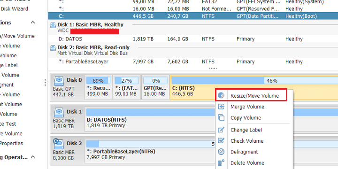Click the Disk 0 drive icon in disk map
The image size is (338, 169).
[59, 81]
